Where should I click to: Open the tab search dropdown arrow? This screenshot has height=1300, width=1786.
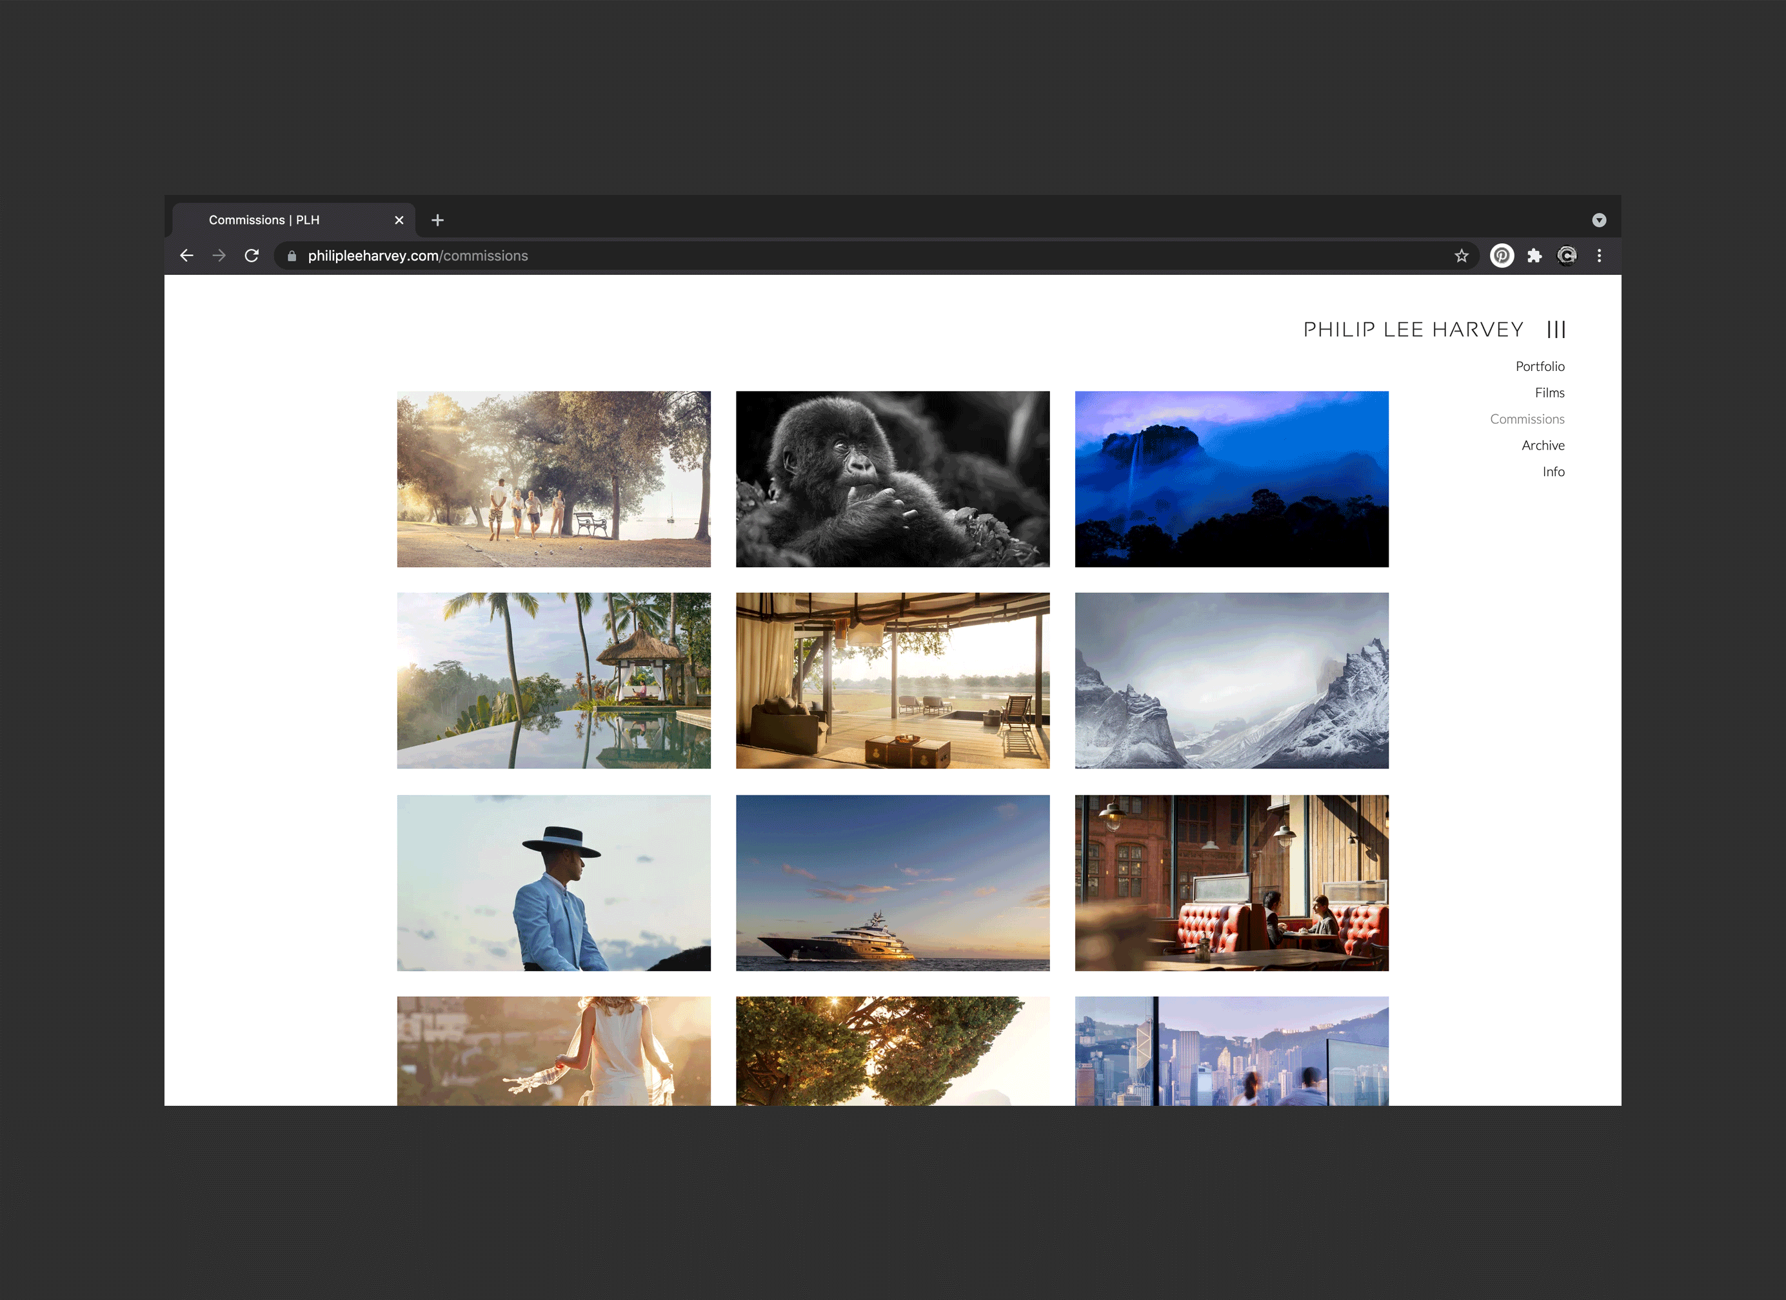(1600, 220)
